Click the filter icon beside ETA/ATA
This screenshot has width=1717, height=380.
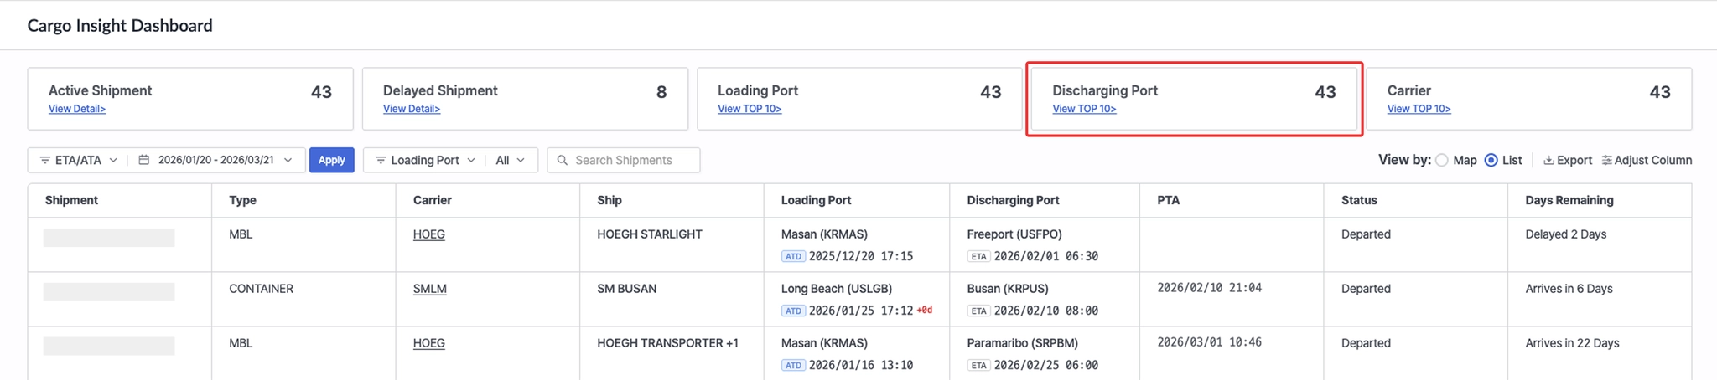[45, 160]
